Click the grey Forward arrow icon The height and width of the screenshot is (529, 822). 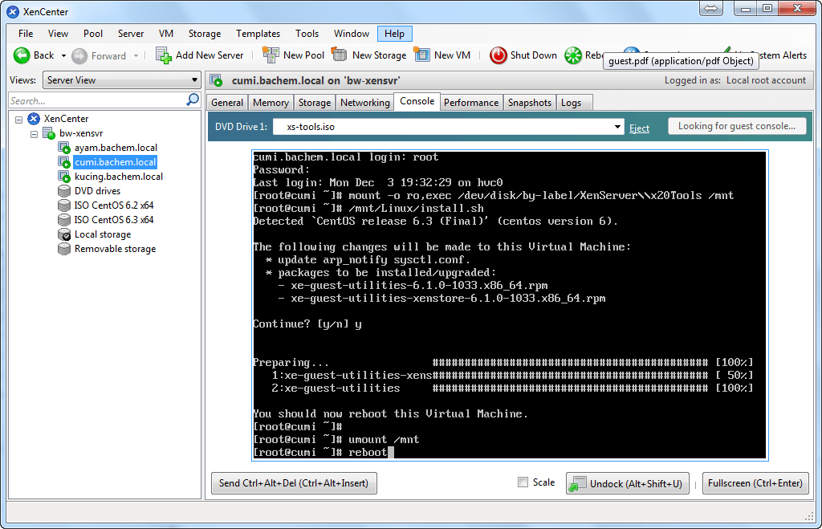click(x=79, y=56)
